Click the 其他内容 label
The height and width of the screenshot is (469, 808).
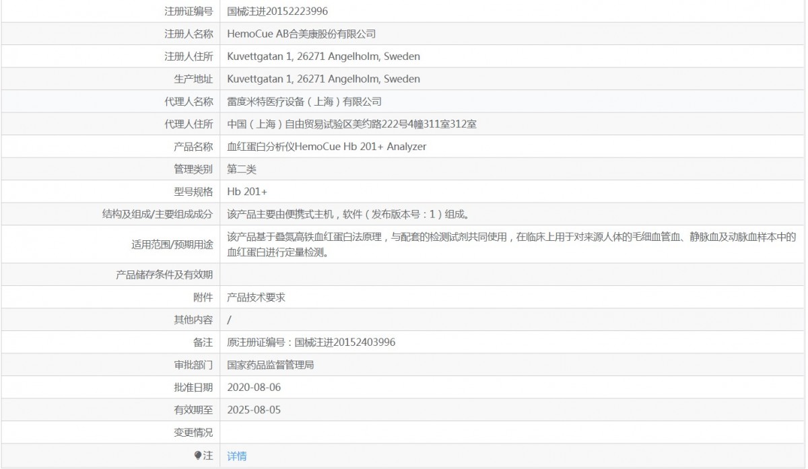point(193,320)
